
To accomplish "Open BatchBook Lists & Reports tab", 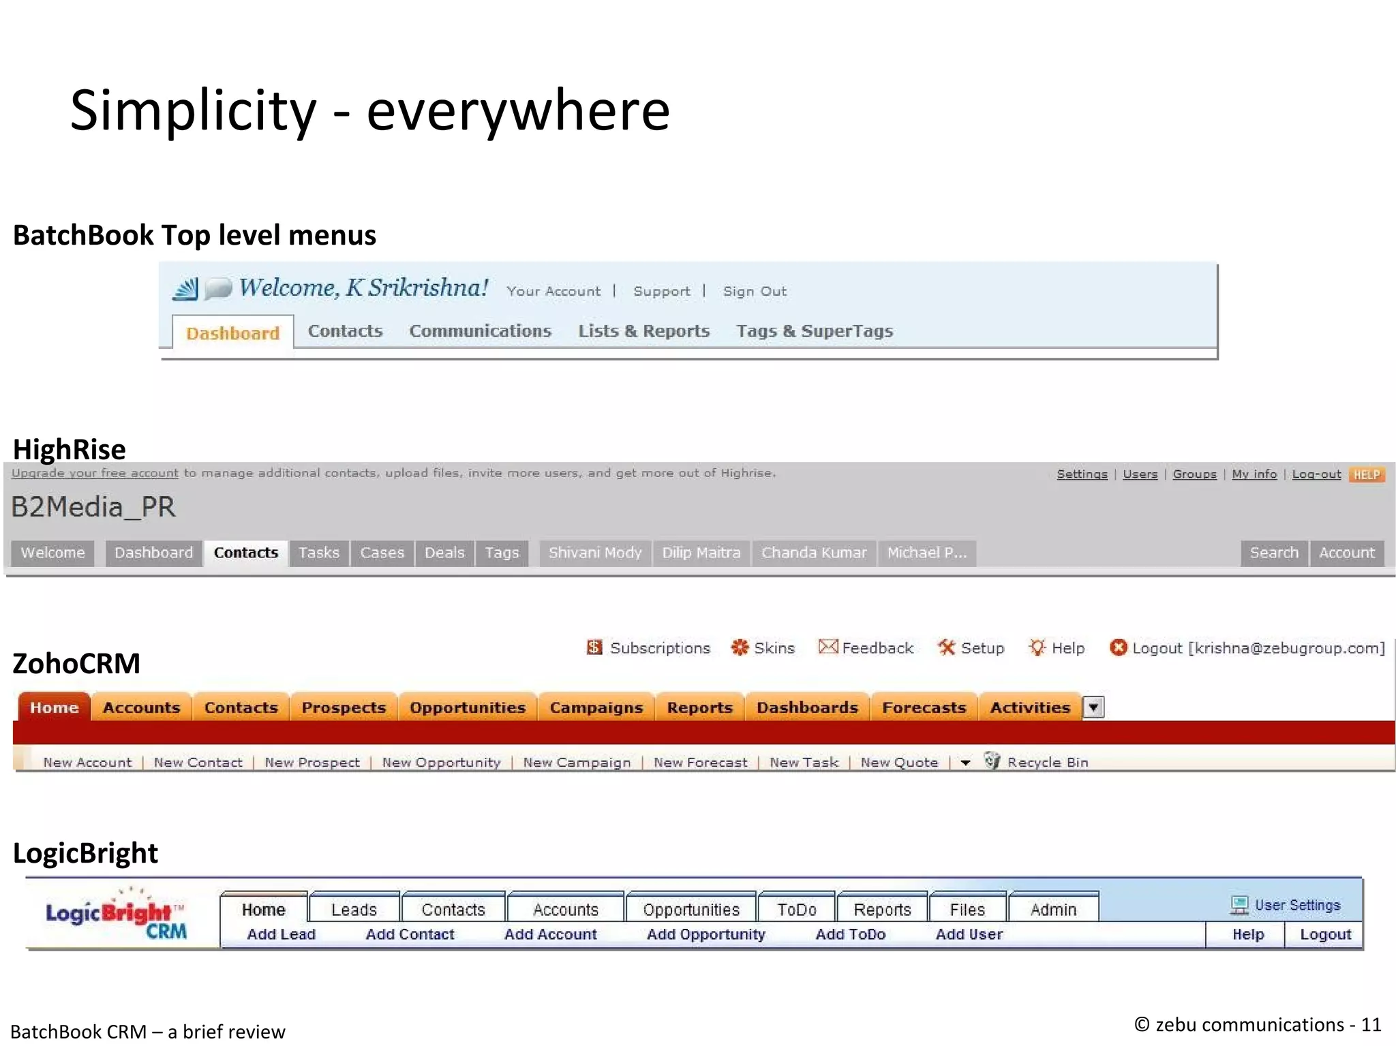I will [644, 330].
